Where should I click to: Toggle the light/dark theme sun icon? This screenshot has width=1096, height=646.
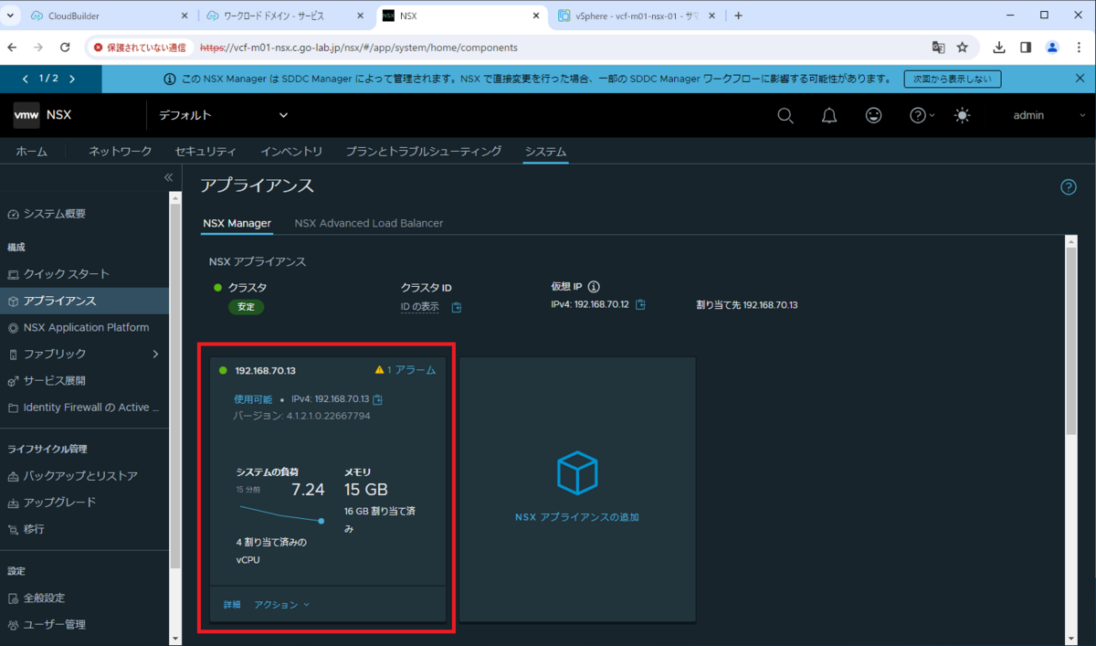pos(963,115)
